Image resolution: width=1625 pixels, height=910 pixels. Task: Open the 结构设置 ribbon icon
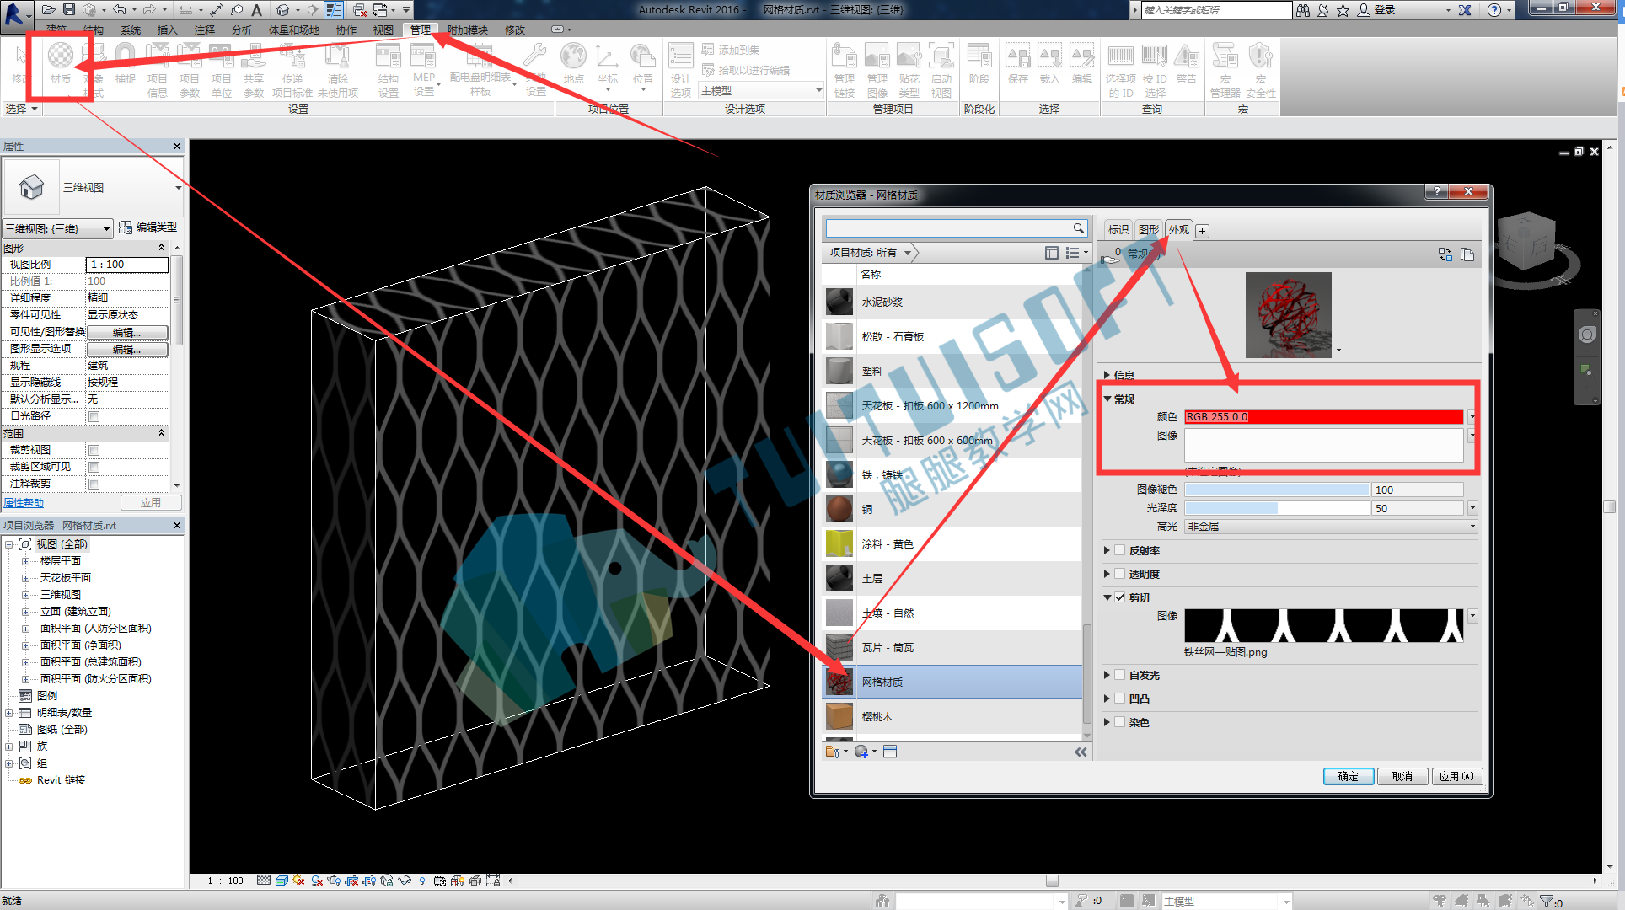click(388, 70)
